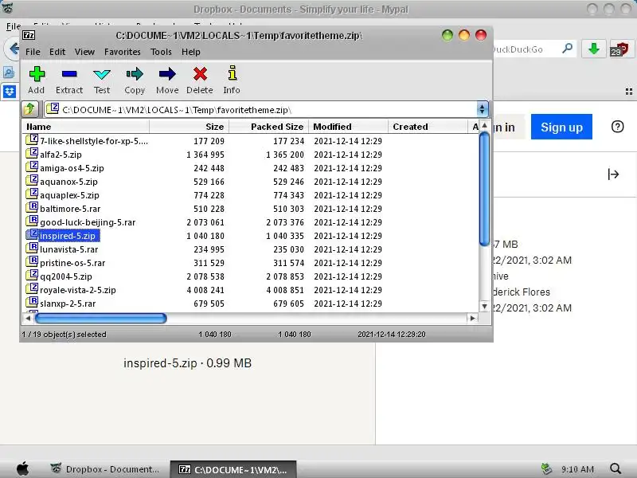The height and width of the screenshot is (478, 637).
Task: Click the red shield extension icon
Action: 621,49
